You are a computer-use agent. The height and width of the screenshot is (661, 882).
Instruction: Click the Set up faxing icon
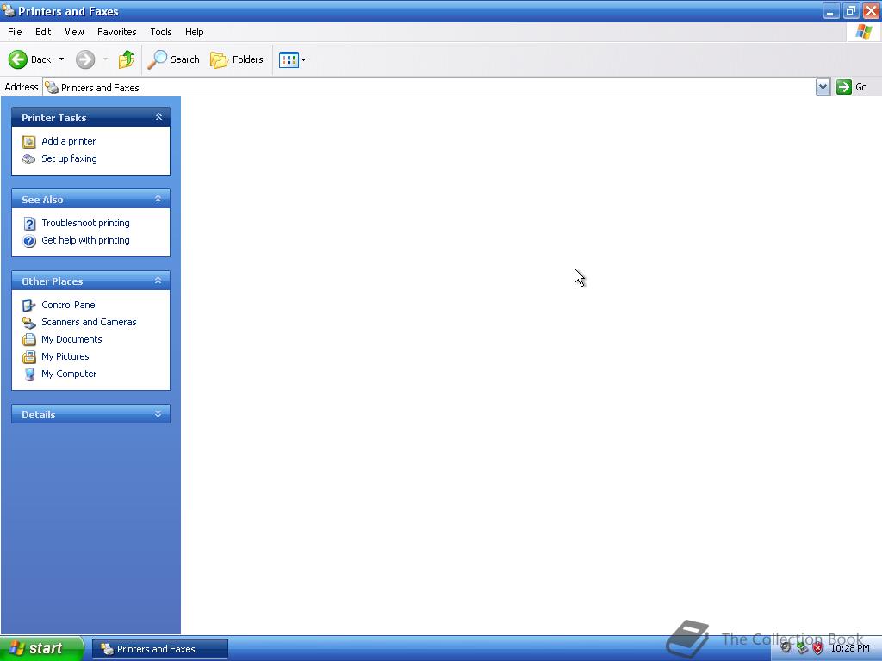[x=28, y=159]
